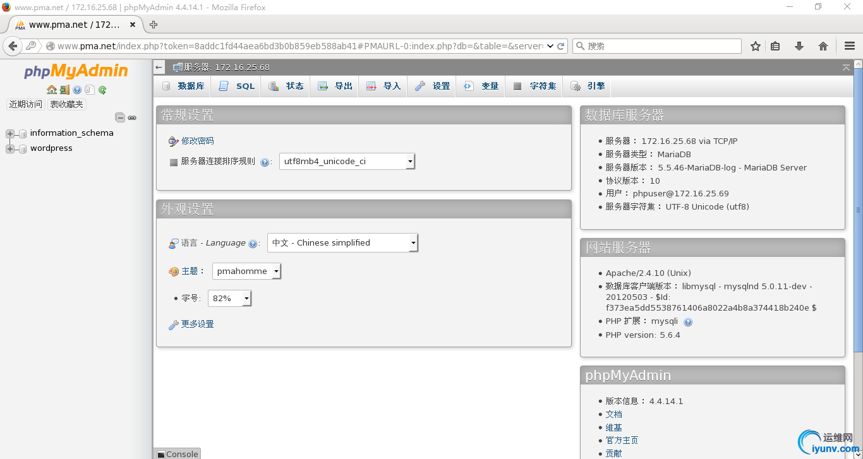Viewport: 863px width, 459px height.
Task: Open the Language dropdown
Action: pos(343,243)
